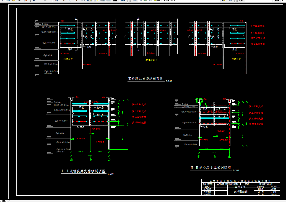Select the 顶板 label in the Ⅱ-Ⅱ cross section
286x202 pixels.
click(x=205, y=109)
